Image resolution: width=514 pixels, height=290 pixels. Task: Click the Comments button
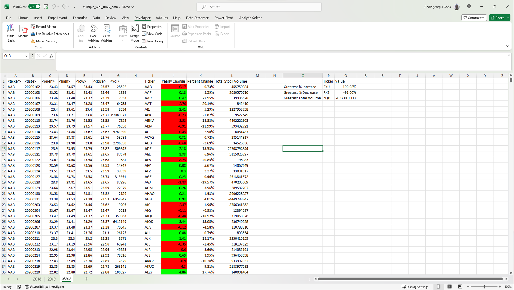474,18
